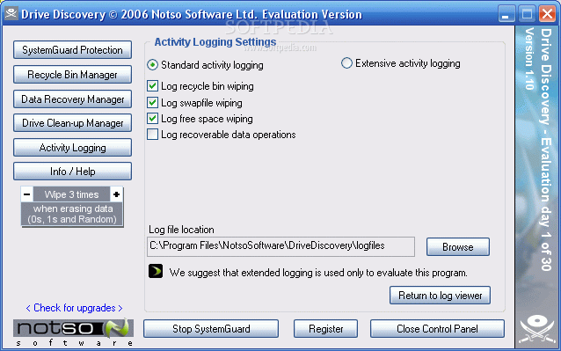Image resolution: width=561 pixels, height=351 pixels.
Task: Open Drive Clean-up Manager
Action: (72, 123)
